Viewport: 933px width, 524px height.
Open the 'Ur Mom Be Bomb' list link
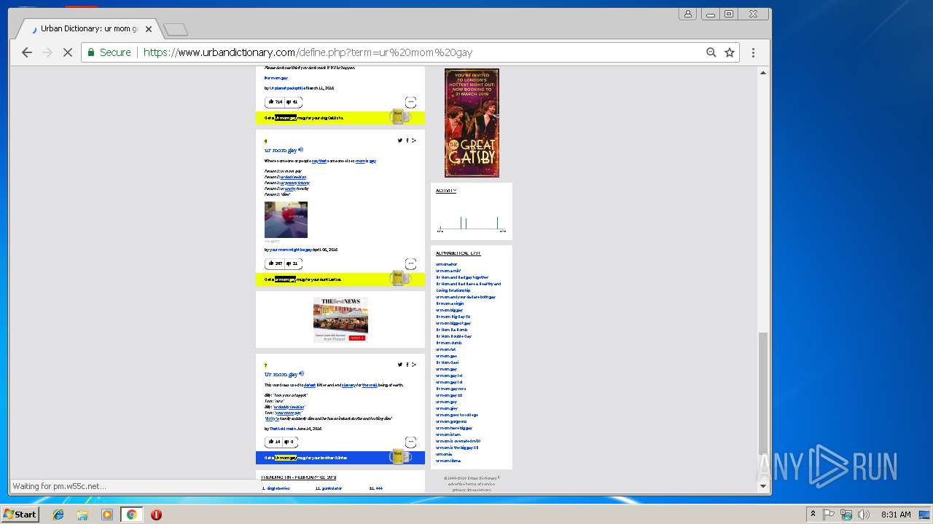click(x=452, y=330)
